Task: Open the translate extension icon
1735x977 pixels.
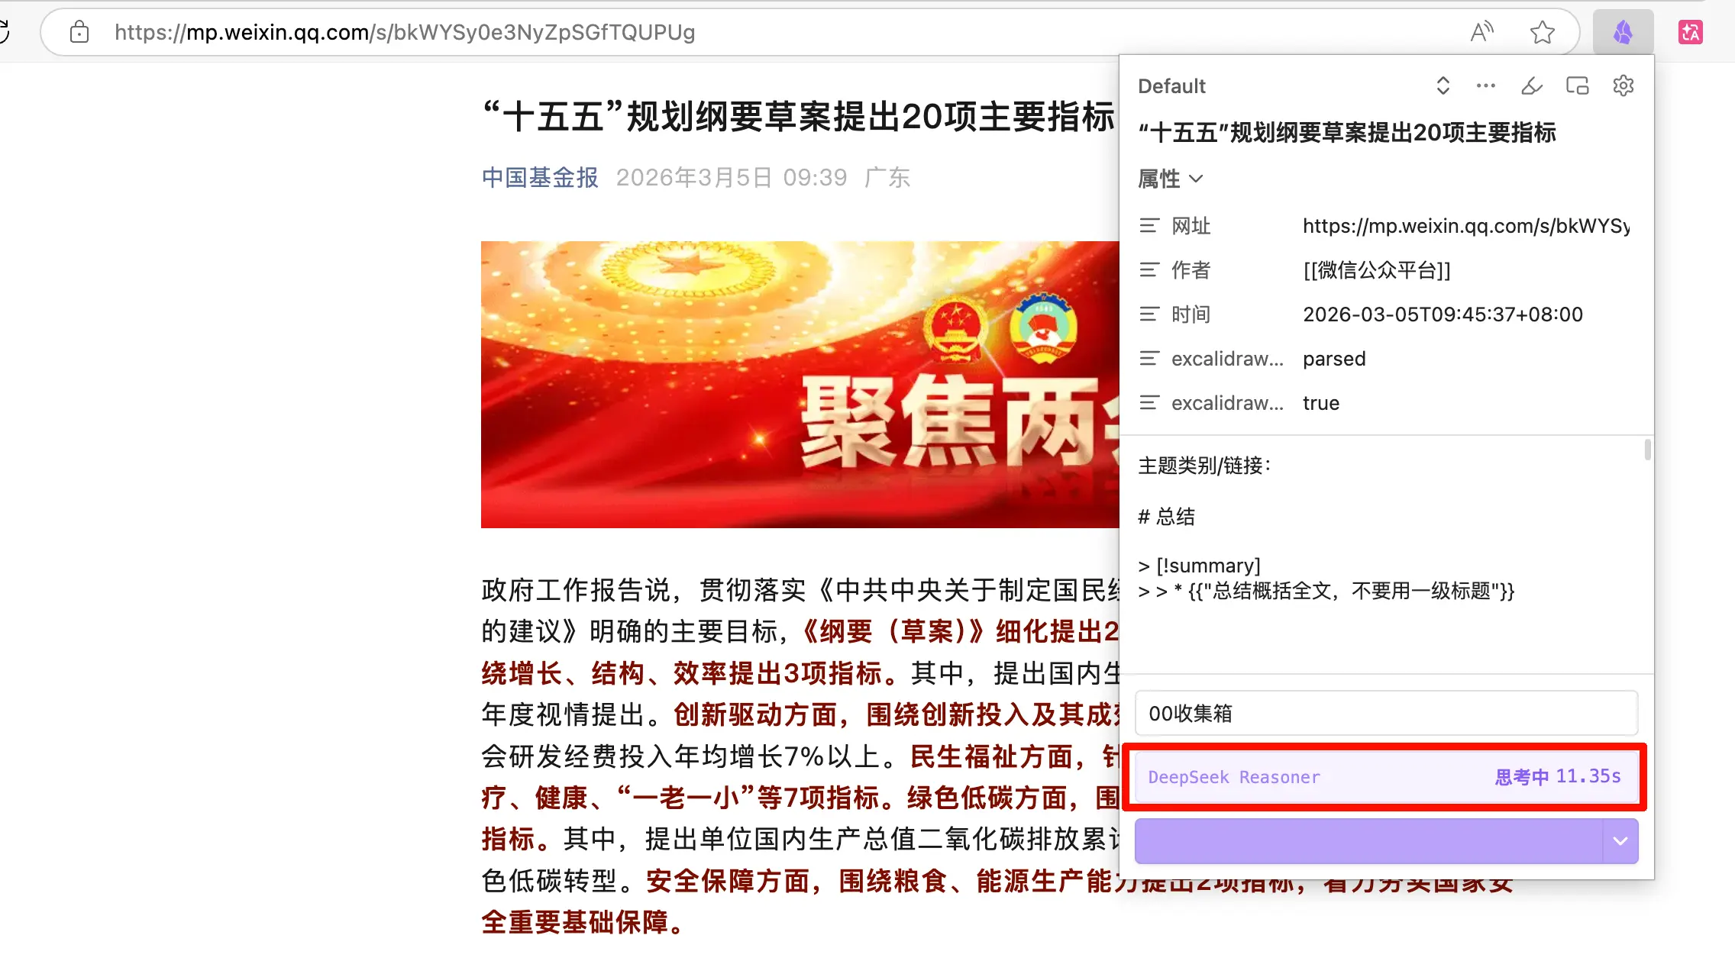Action: click(1690, 32)
